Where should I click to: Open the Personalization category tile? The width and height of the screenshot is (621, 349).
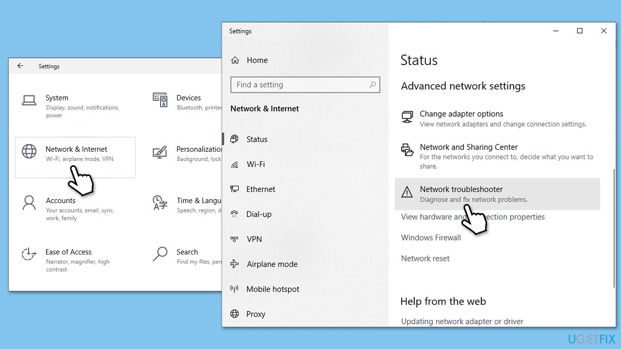[184, 157]
